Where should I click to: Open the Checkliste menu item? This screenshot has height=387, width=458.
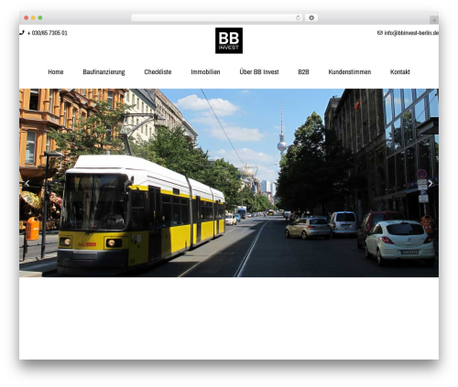coord(158,72)
